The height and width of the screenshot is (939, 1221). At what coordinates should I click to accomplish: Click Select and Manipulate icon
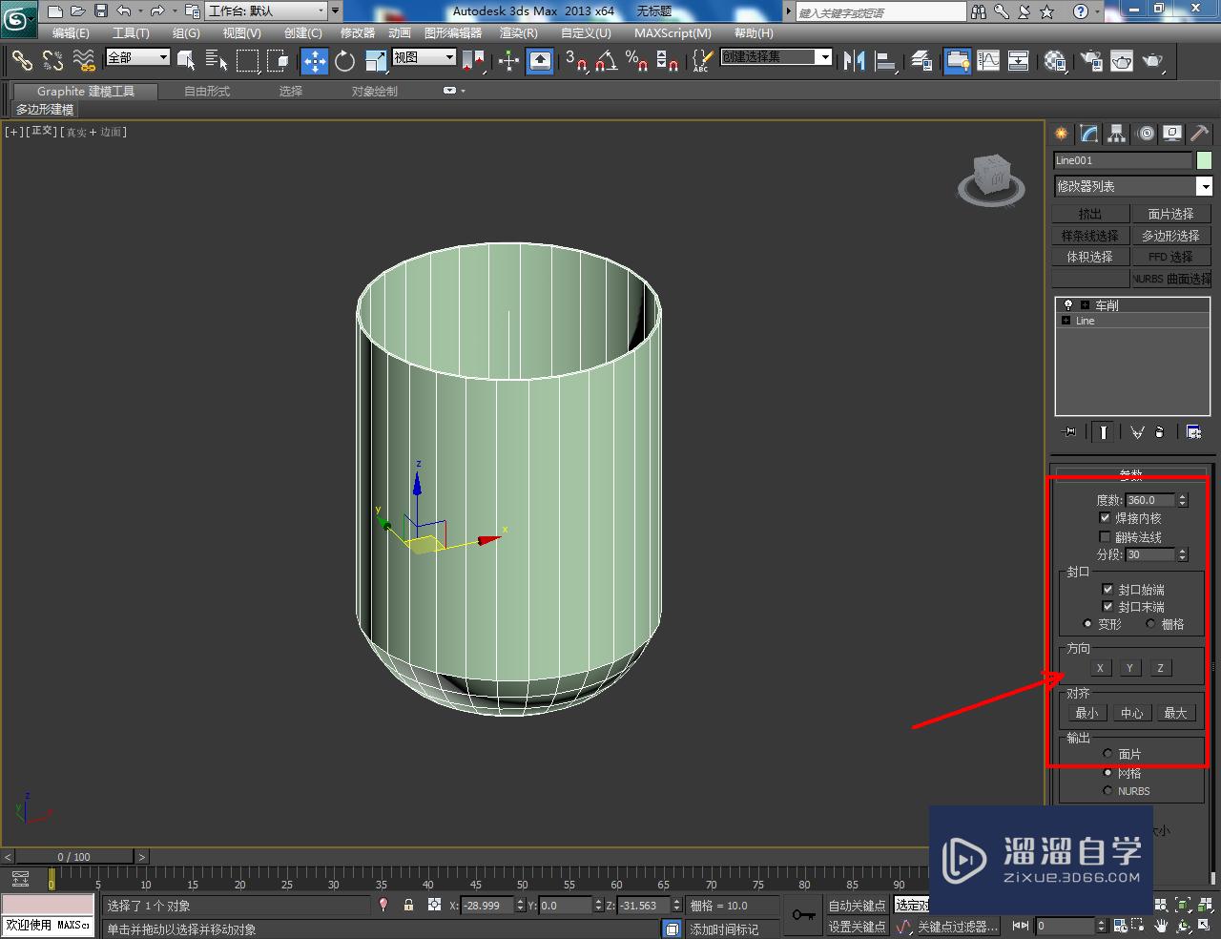508,61
